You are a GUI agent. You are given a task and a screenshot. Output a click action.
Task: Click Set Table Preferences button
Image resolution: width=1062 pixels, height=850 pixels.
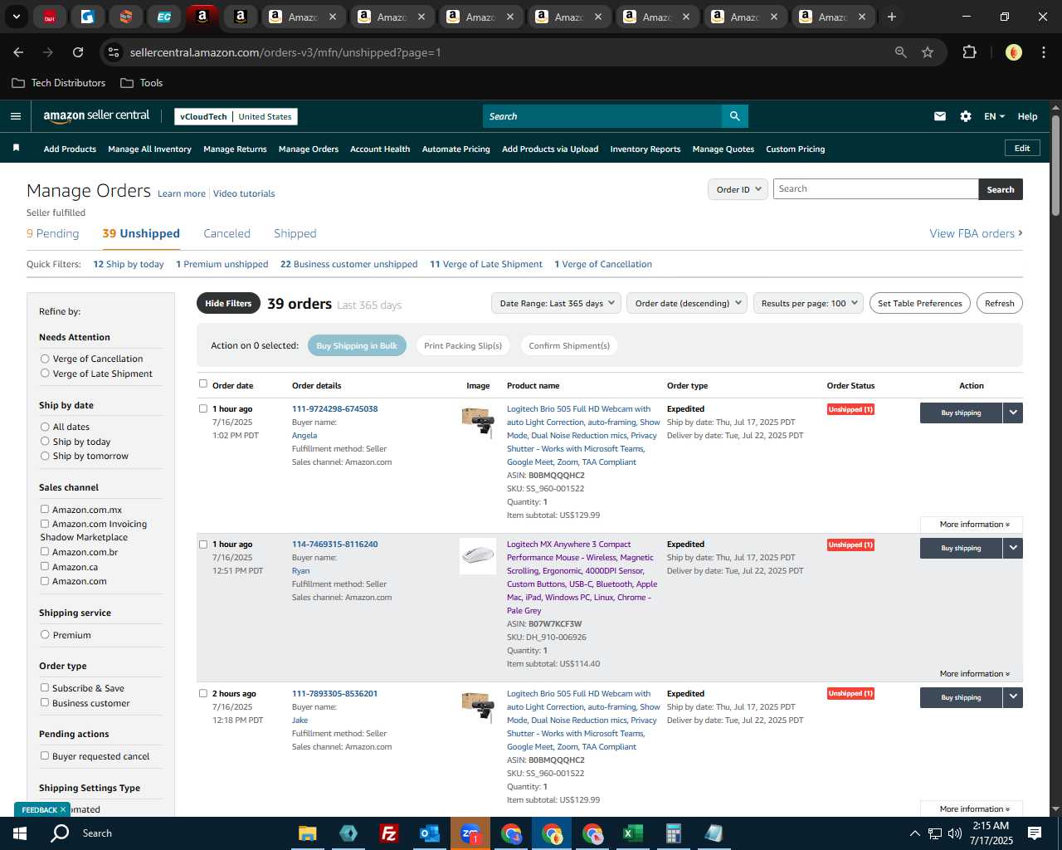920,303
